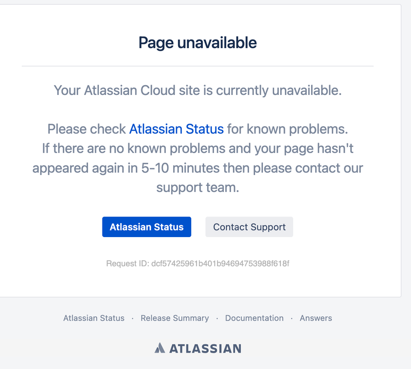Click the Page unavailable heading
Screen dimensions: 411x369
pyautogui.click(x=197, y=42)
